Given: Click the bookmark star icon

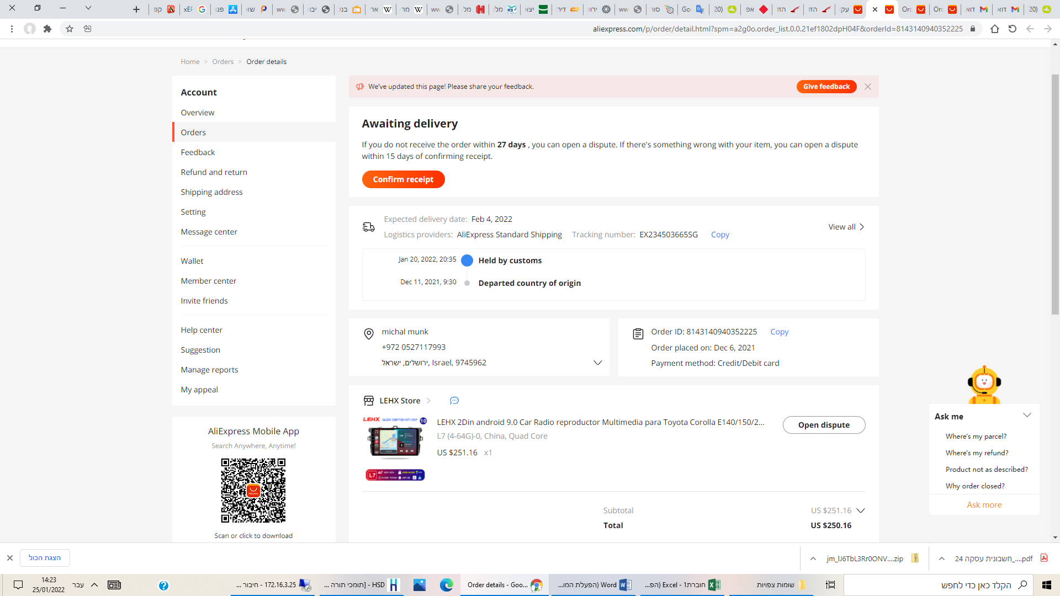Looking at the screenshot, I should (x=70, y=29).
